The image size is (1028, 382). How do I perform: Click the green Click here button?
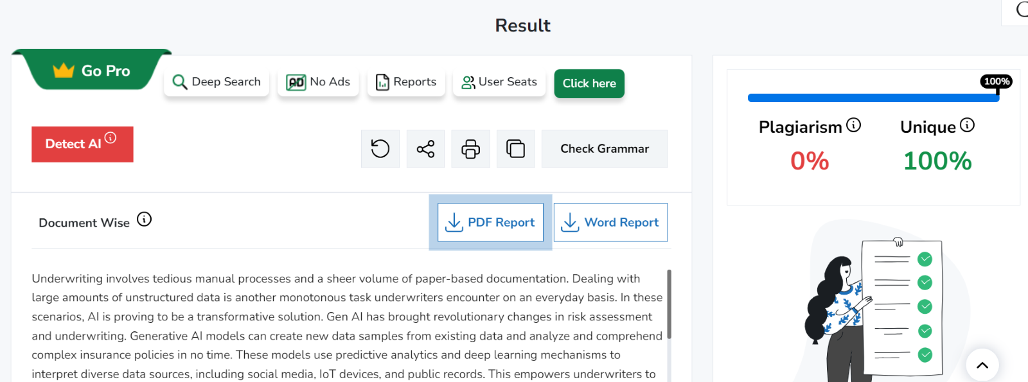click(589, 83)
